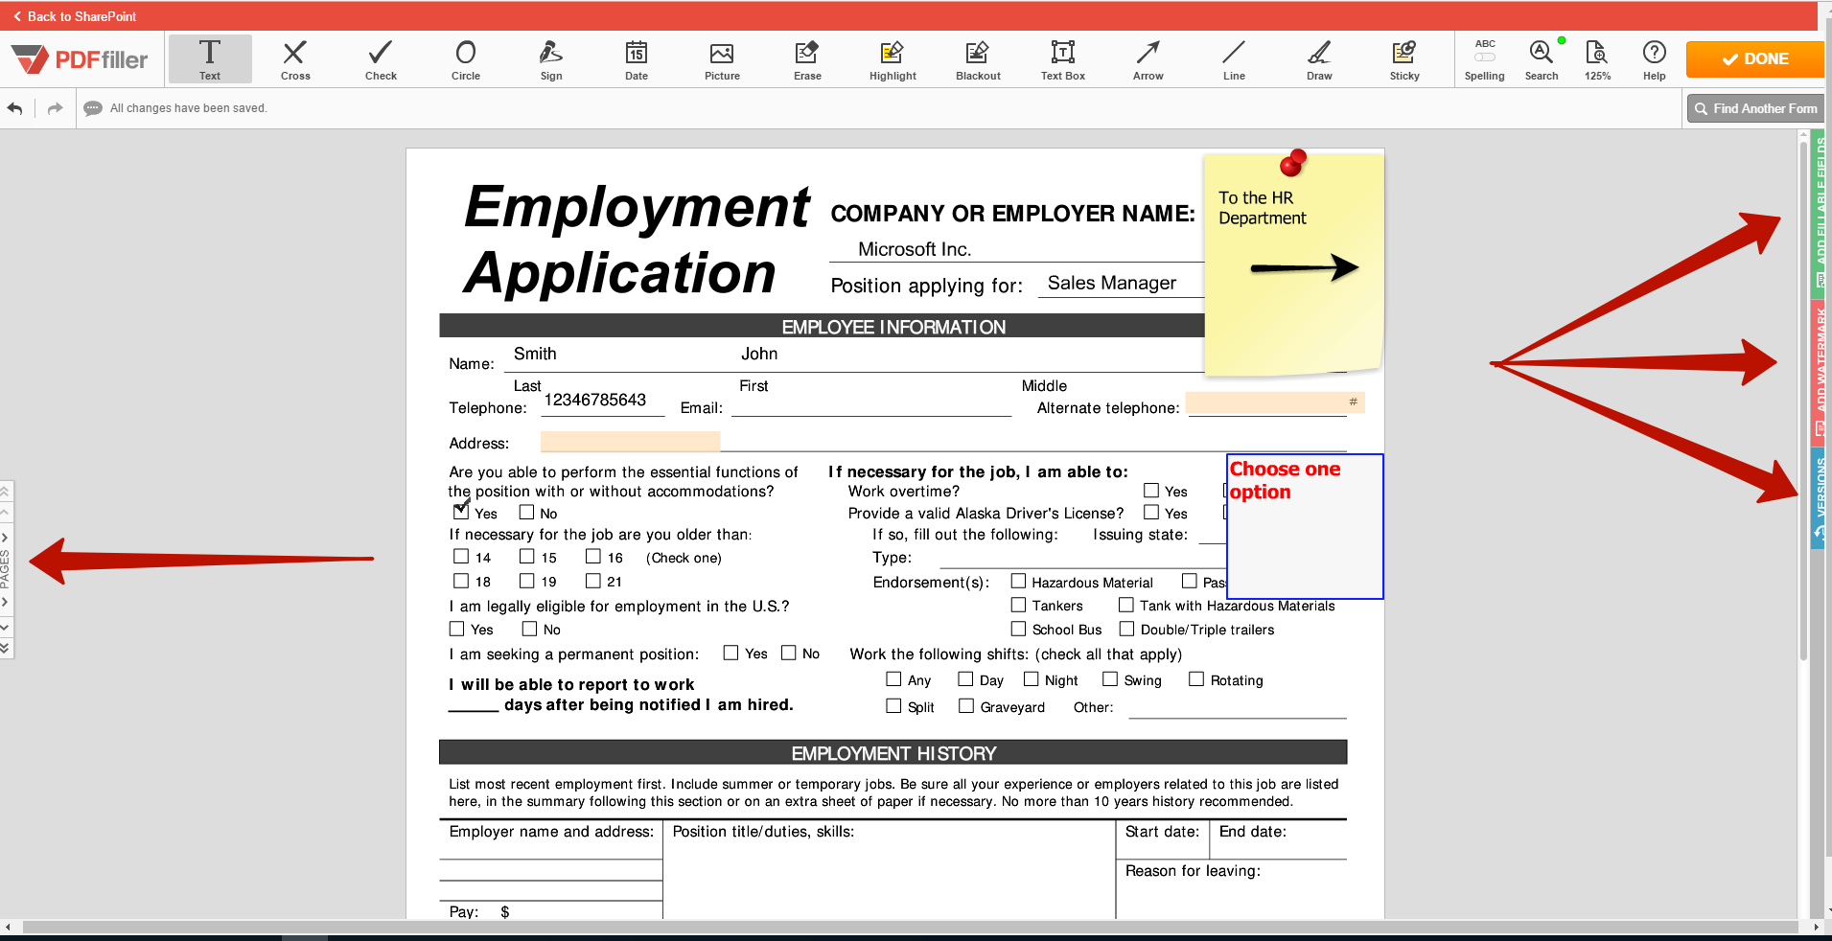
Task: Go Back to SharePoint
Action: [77, 15]
